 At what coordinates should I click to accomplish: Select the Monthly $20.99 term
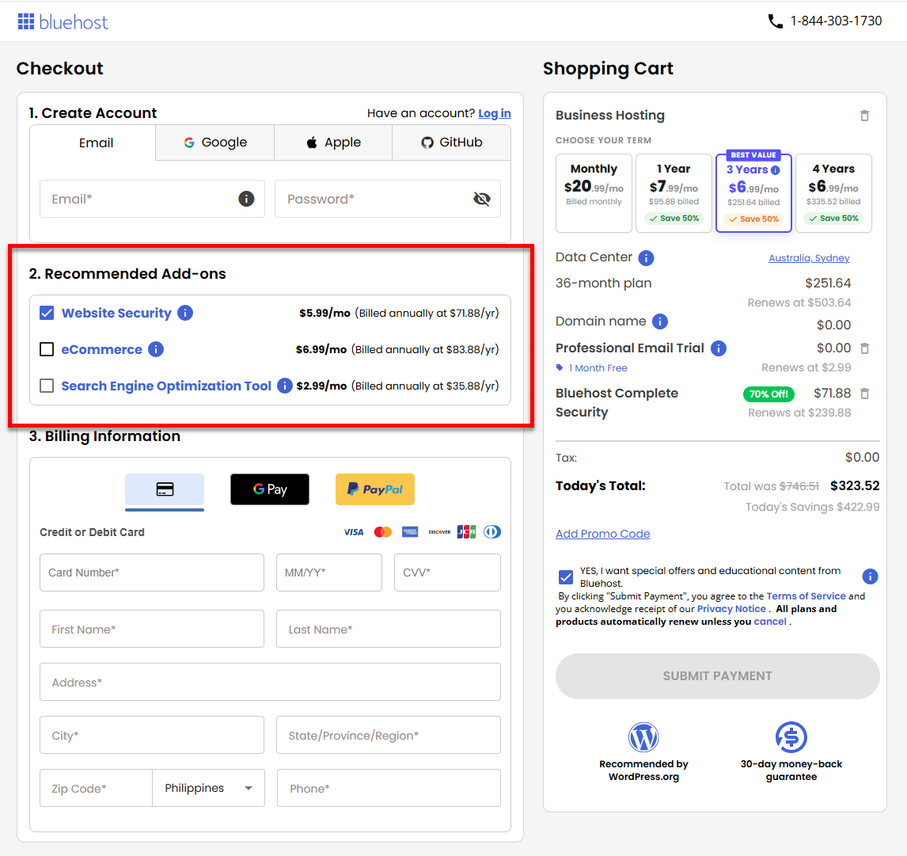pyautogui.click(x=594, y=193)
